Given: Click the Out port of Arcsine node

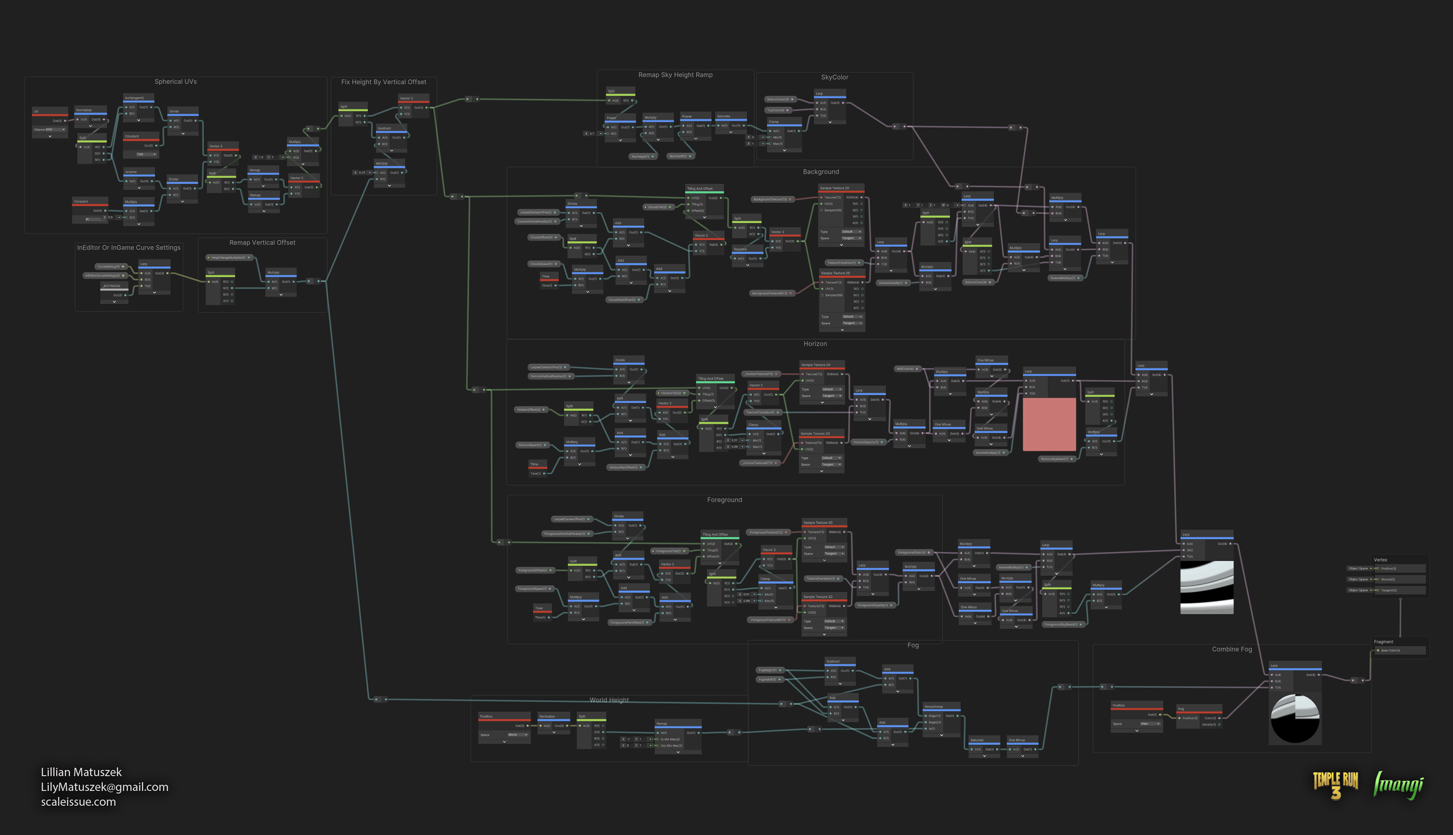Looking at the screenshot, I should 152,181.
